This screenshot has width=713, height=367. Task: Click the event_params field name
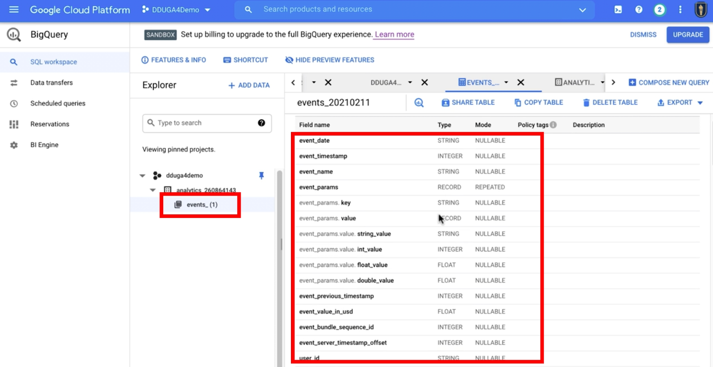pos(319,188)
